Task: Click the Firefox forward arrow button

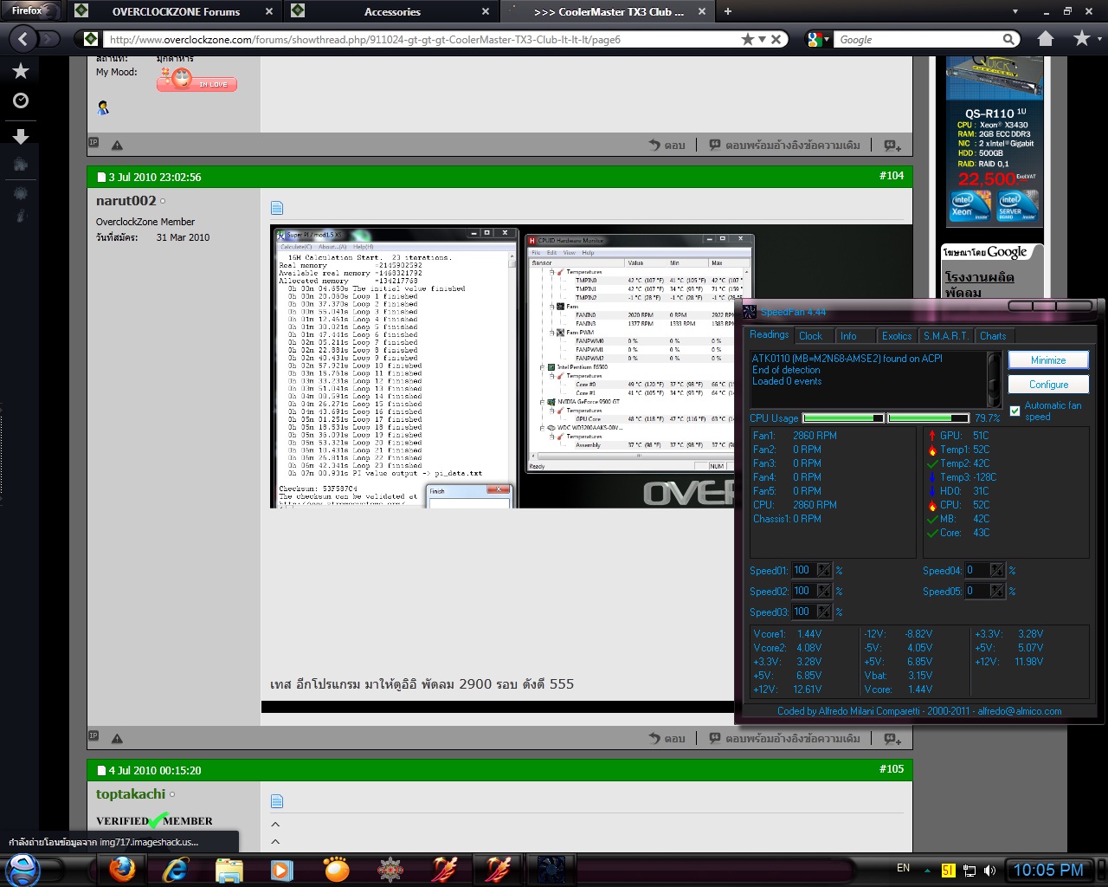Action: 48,39
